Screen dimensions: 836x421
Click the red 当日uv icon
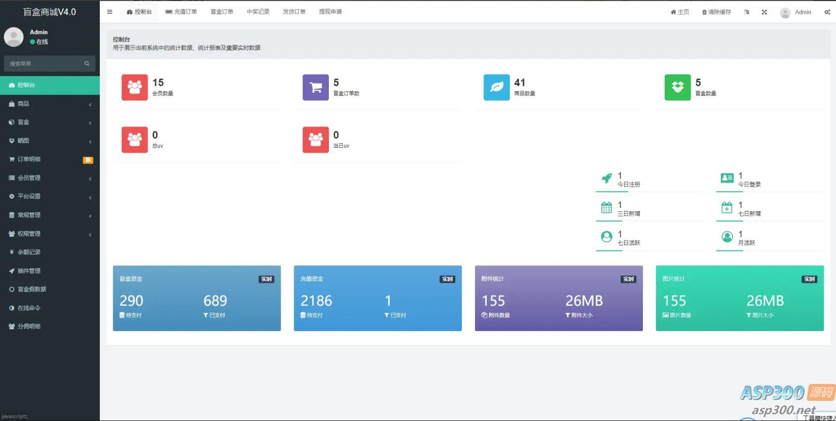[316, 140]
